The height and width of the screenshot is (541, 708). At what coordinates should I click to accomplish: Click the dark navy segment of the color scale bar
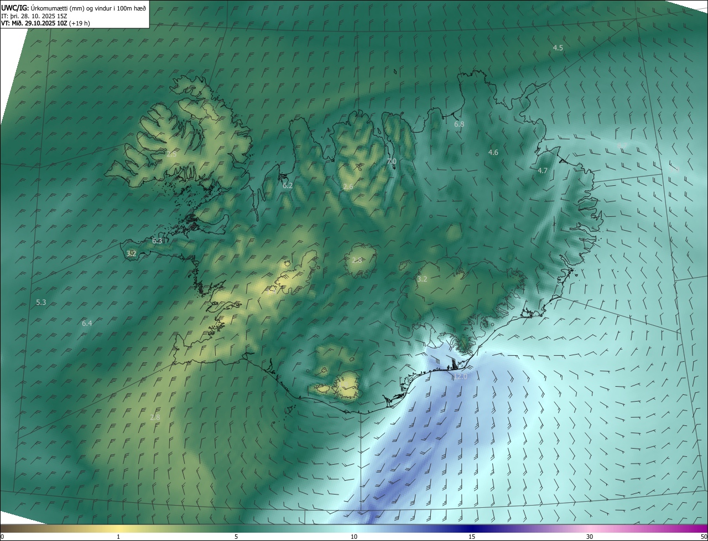coord(472,529)
